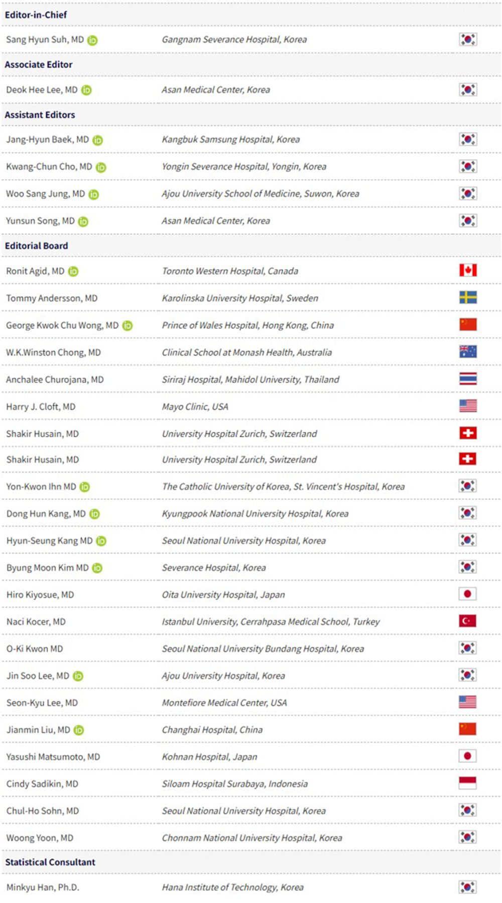Click the Canada flag for Ronit Agid
This screenshot has width=502, height=903.
coord(468,271)
